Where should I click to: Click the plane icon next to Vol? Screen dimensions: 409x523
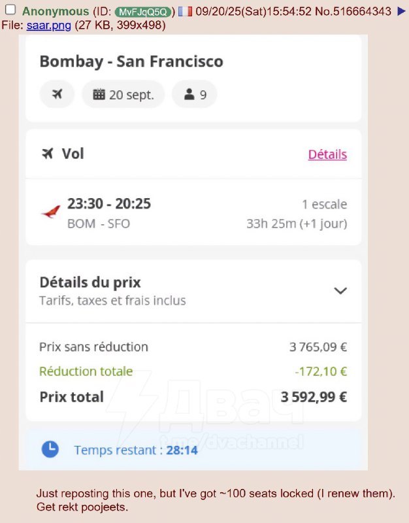[47, 154]
